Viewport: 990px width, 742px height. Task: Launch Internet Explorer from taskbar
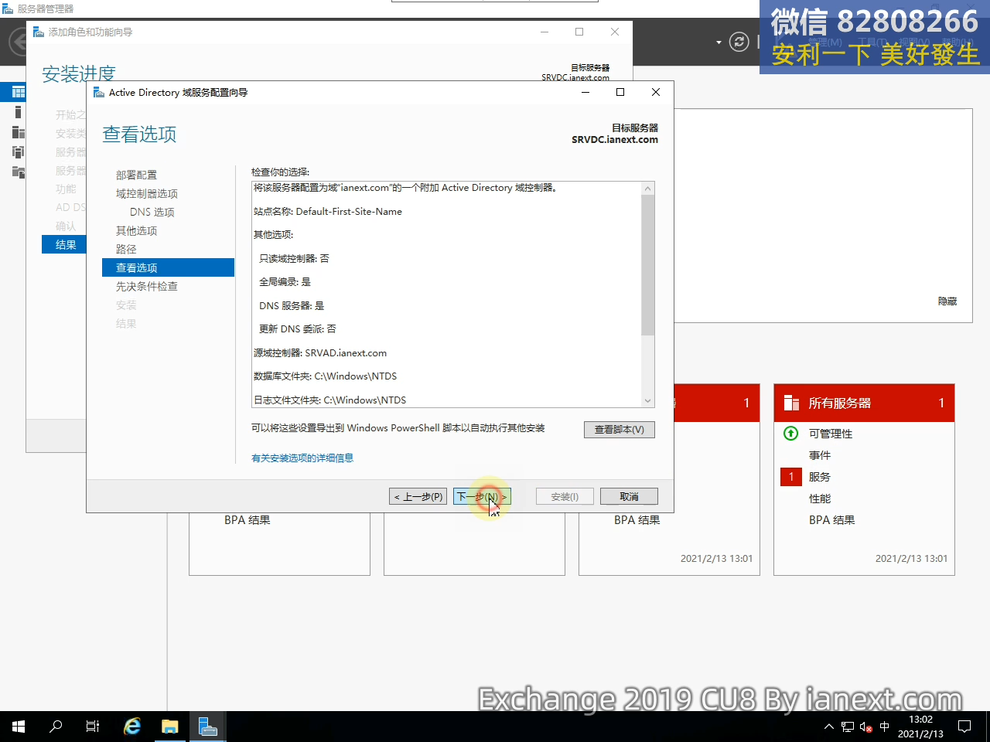(132, 727)
